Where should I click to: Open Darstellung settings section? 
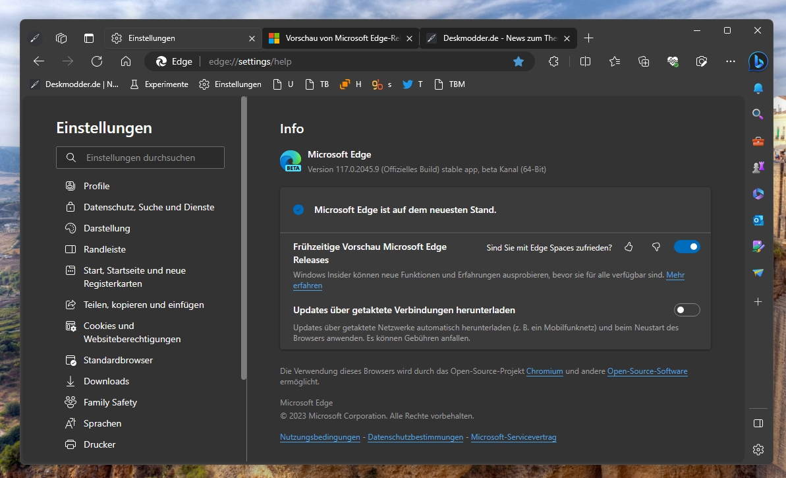(x=98, y=228)
